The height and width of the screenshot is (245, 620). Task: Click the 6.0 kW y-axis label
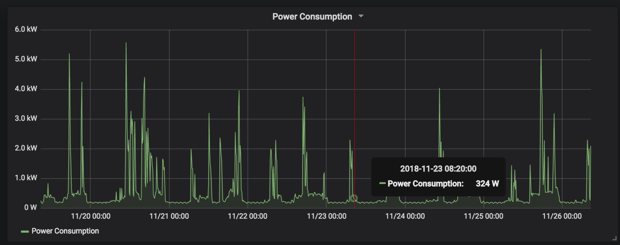26,29
